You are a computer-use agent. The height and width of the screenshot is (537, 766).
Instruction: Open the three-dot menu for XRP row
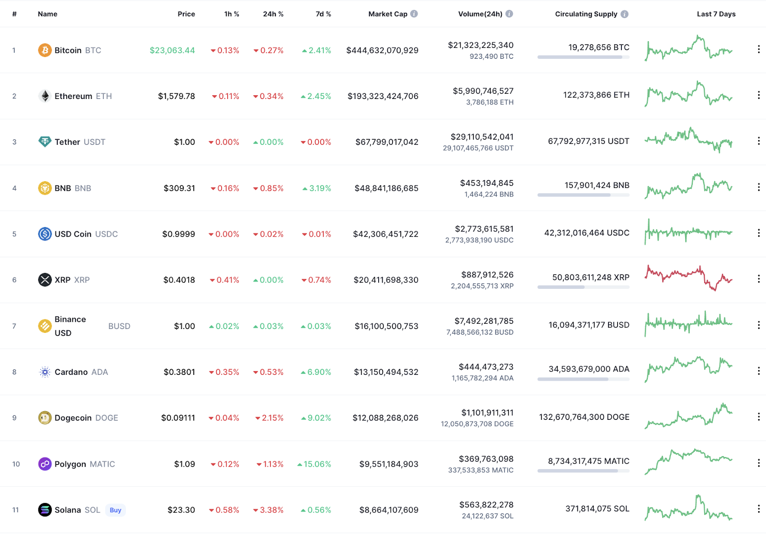click(x=758, y=279)
